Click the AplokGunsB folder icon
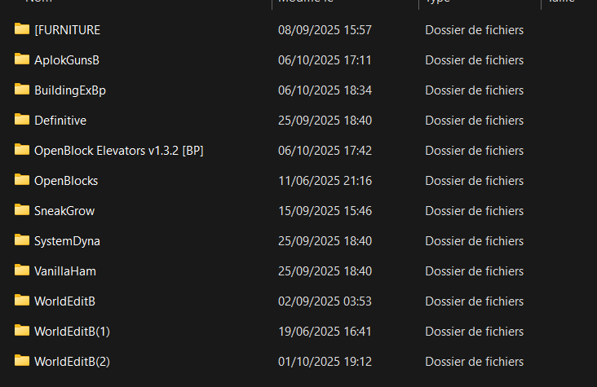 [22, 59]
